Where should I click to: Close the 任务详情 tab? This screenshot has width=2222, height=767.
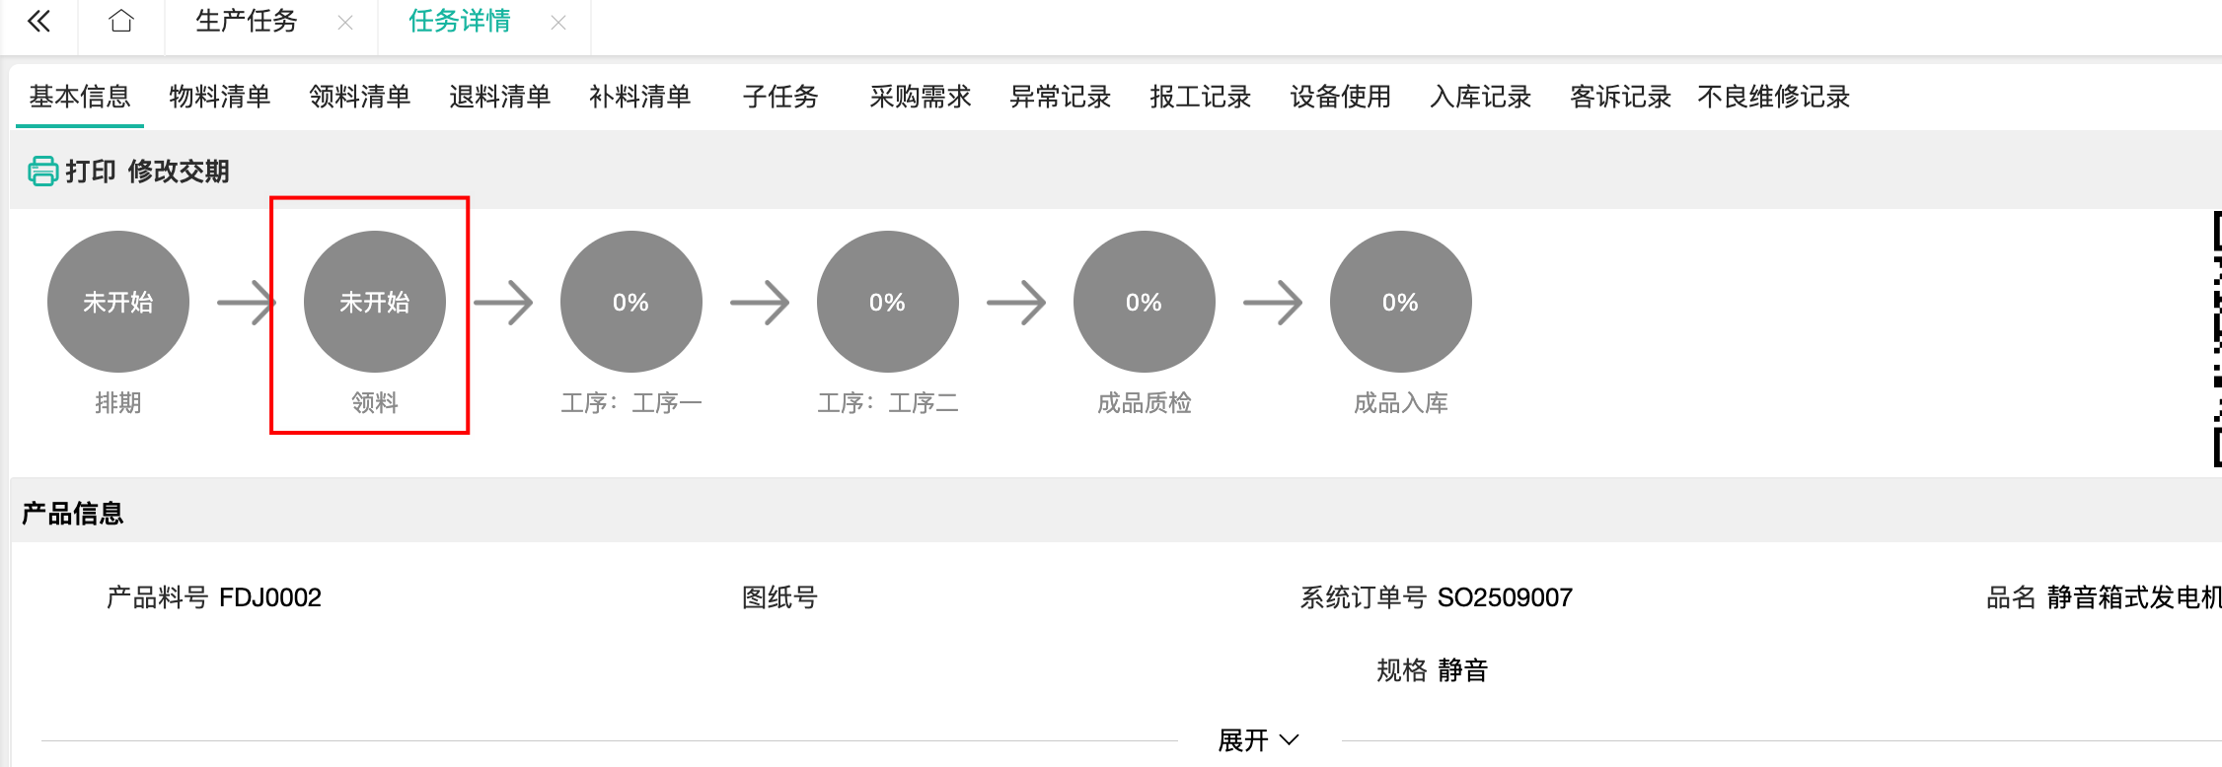(x=558, y=23)
